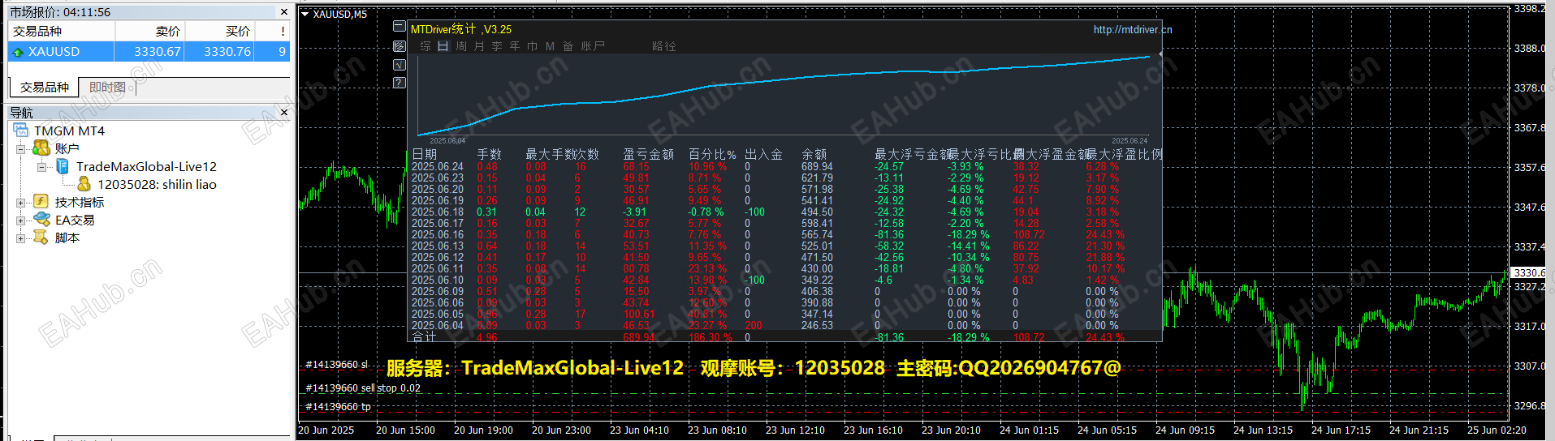Select the 月 monthly tab in MTDriver
Viewport: 1555px width, 441px height.
479,46
